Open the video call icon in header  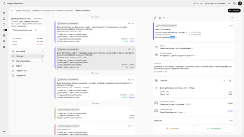(x=229, y=3)
